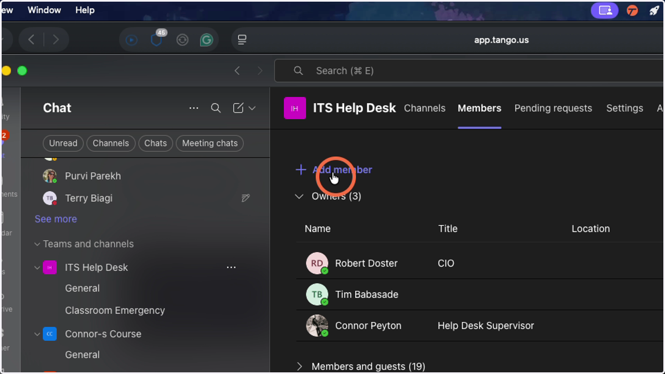Collapse the Teams and channels section
The image size is (665, 374).
(x=37, y=244)
